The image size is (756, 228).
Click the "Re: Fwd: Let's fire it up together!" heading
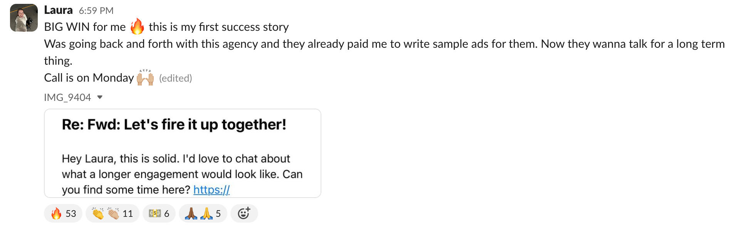174,124
